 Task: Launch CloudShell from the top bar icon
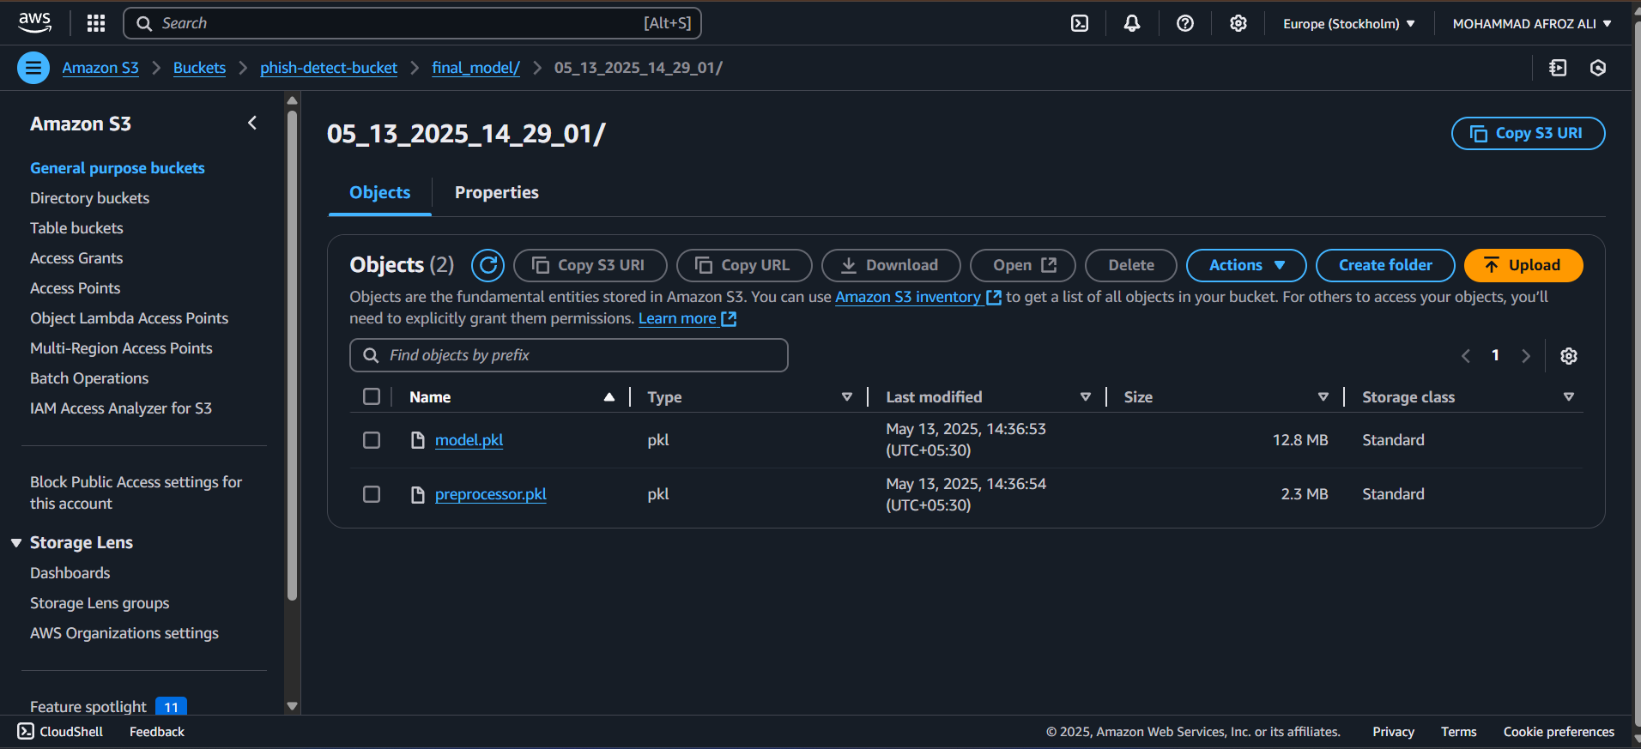(x=1080, y=23)
